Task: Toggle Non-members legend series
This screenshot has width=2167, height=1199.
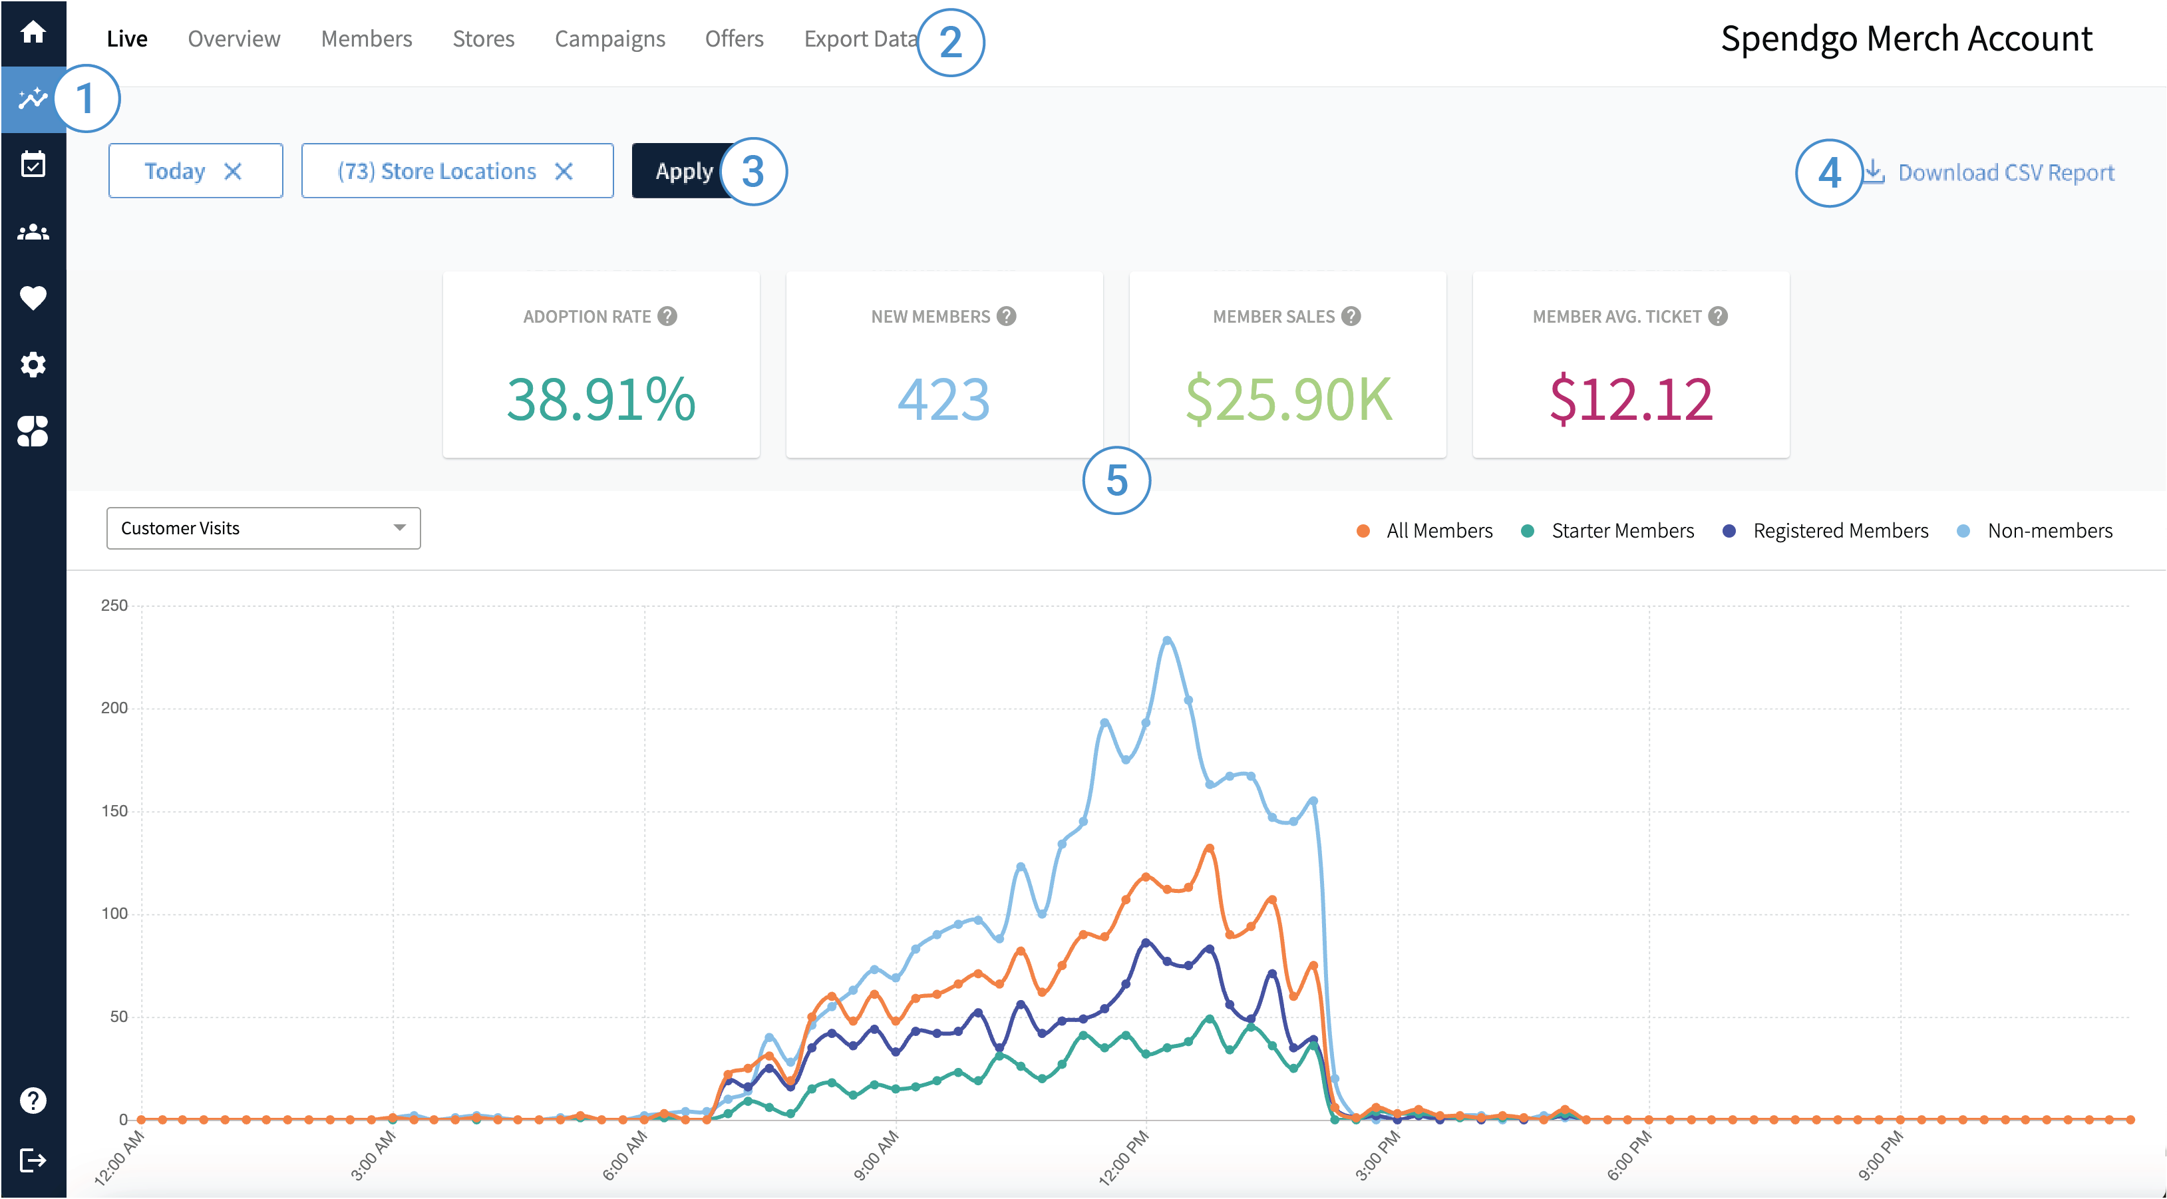Action: pos(2049,531)
